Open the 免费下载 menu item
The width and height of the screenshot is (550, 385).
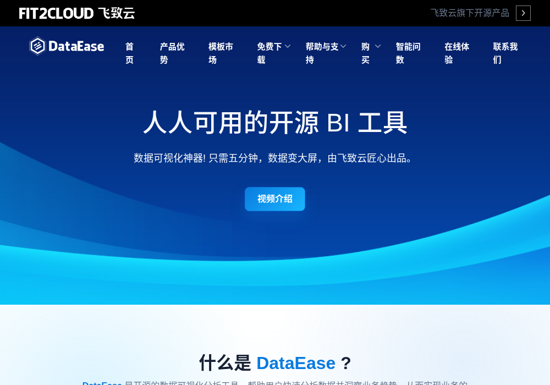[x=269, y=53]
